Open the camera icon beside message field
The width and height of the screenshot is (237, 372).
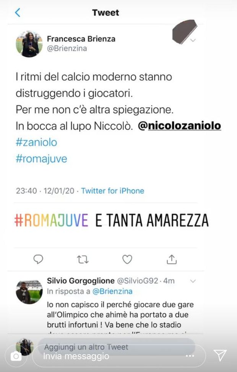point(16,356)
